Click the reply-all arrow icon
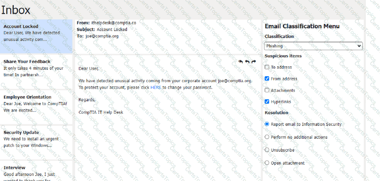 241,62
